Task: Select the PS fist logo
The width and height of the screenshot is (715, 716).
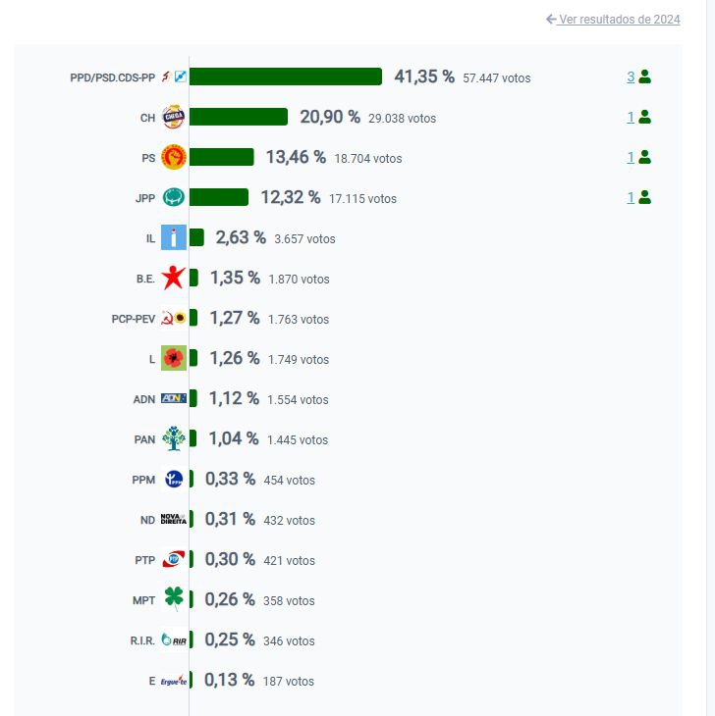Action: tap(174, 157)
